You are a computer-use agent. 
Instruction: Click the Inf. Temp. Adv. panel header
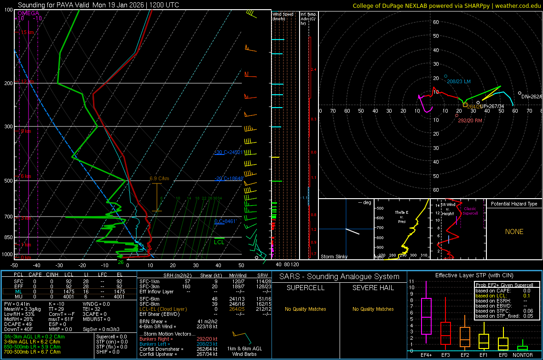point(308,19)
